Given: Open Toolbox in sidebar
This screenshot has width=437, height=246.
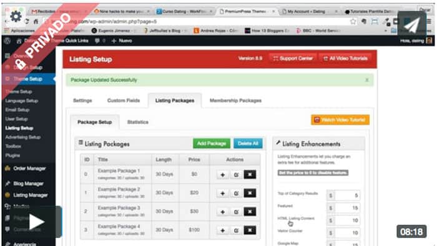Looking at the screenshot, I should (x=13, y=146).
